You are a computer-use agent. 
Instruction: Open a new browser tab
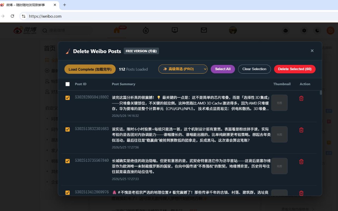(x=65, y=5)
